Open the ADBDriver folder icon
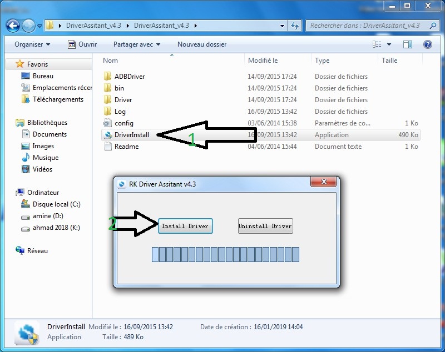Image resolution: width=445 pixels, height=352 pixels. [x=108, y=77]
